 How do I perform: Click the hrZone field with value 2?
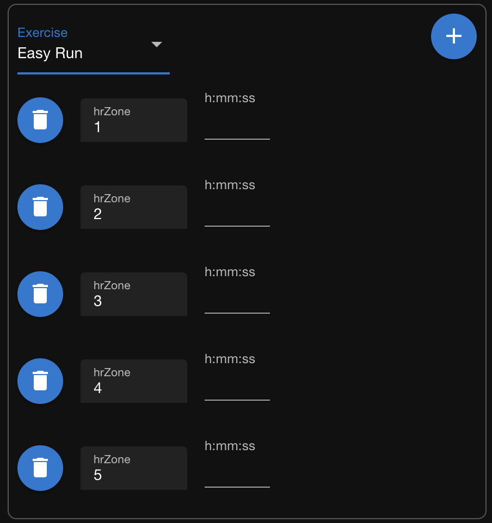[x=133, y=208]
